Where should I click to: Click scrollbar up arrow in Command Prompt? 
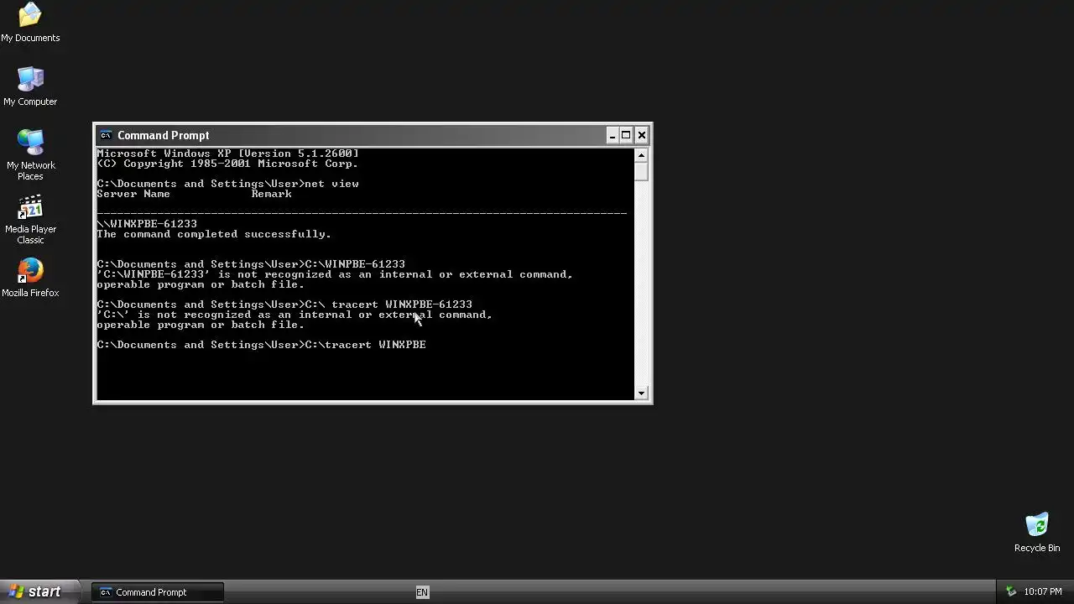tap(641, 155)
